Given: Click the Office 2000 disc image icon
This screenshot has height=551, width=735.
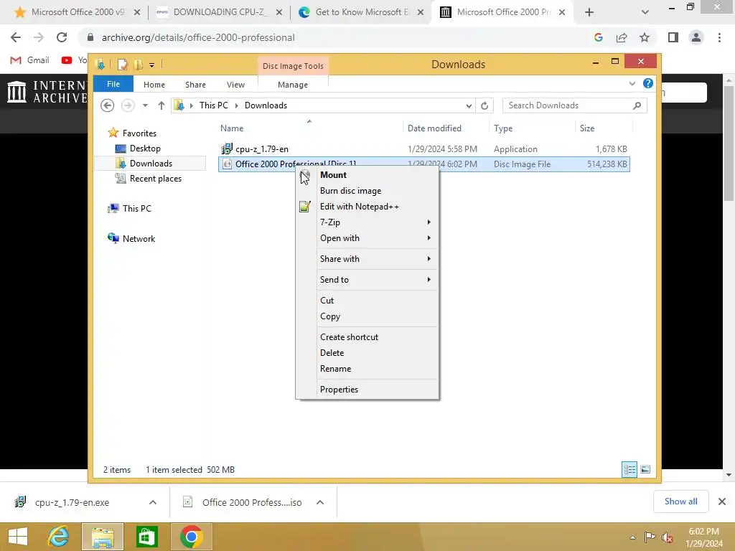Looking at the screenshot, I should (227, 164).
